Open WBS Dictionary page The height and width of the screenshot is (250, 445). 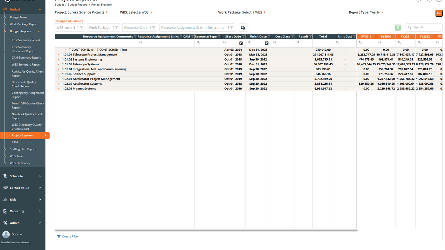point(20,163)
